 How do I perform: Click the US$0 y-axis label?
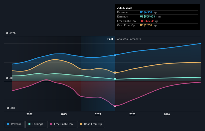[9, 78]
